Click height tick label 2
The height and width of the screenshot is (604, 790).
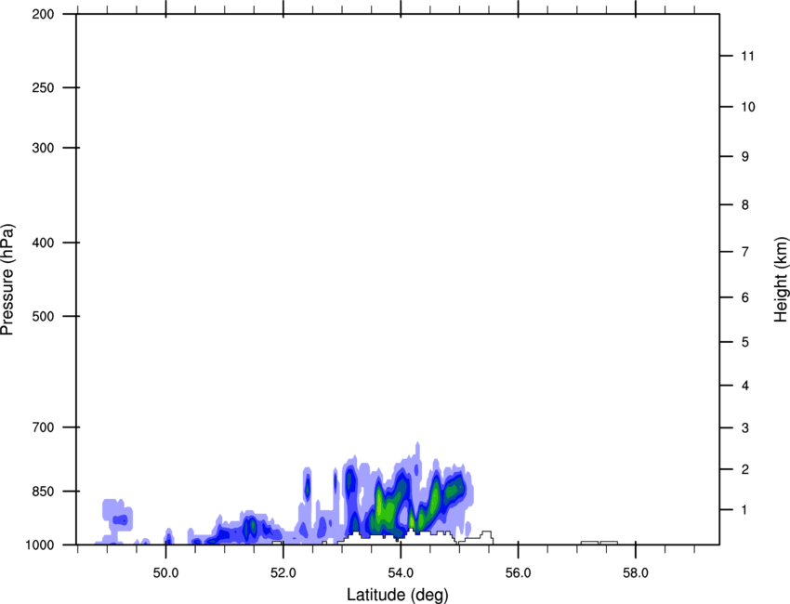[744, 469]
